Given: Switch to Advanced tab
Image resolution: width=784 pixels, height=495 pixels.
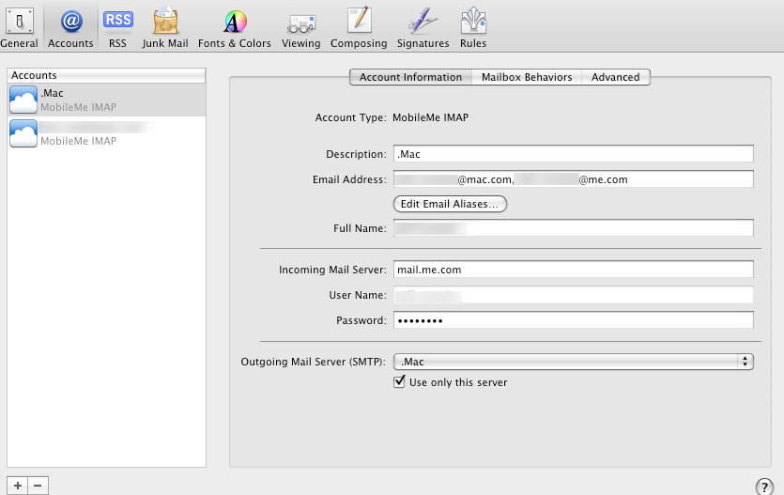Looking at the screenshot, I should pyautogui.click(x=616, y=77).
